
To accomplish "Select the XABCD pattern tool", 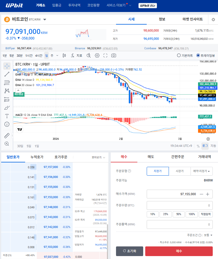I will [x=7, y=91].
